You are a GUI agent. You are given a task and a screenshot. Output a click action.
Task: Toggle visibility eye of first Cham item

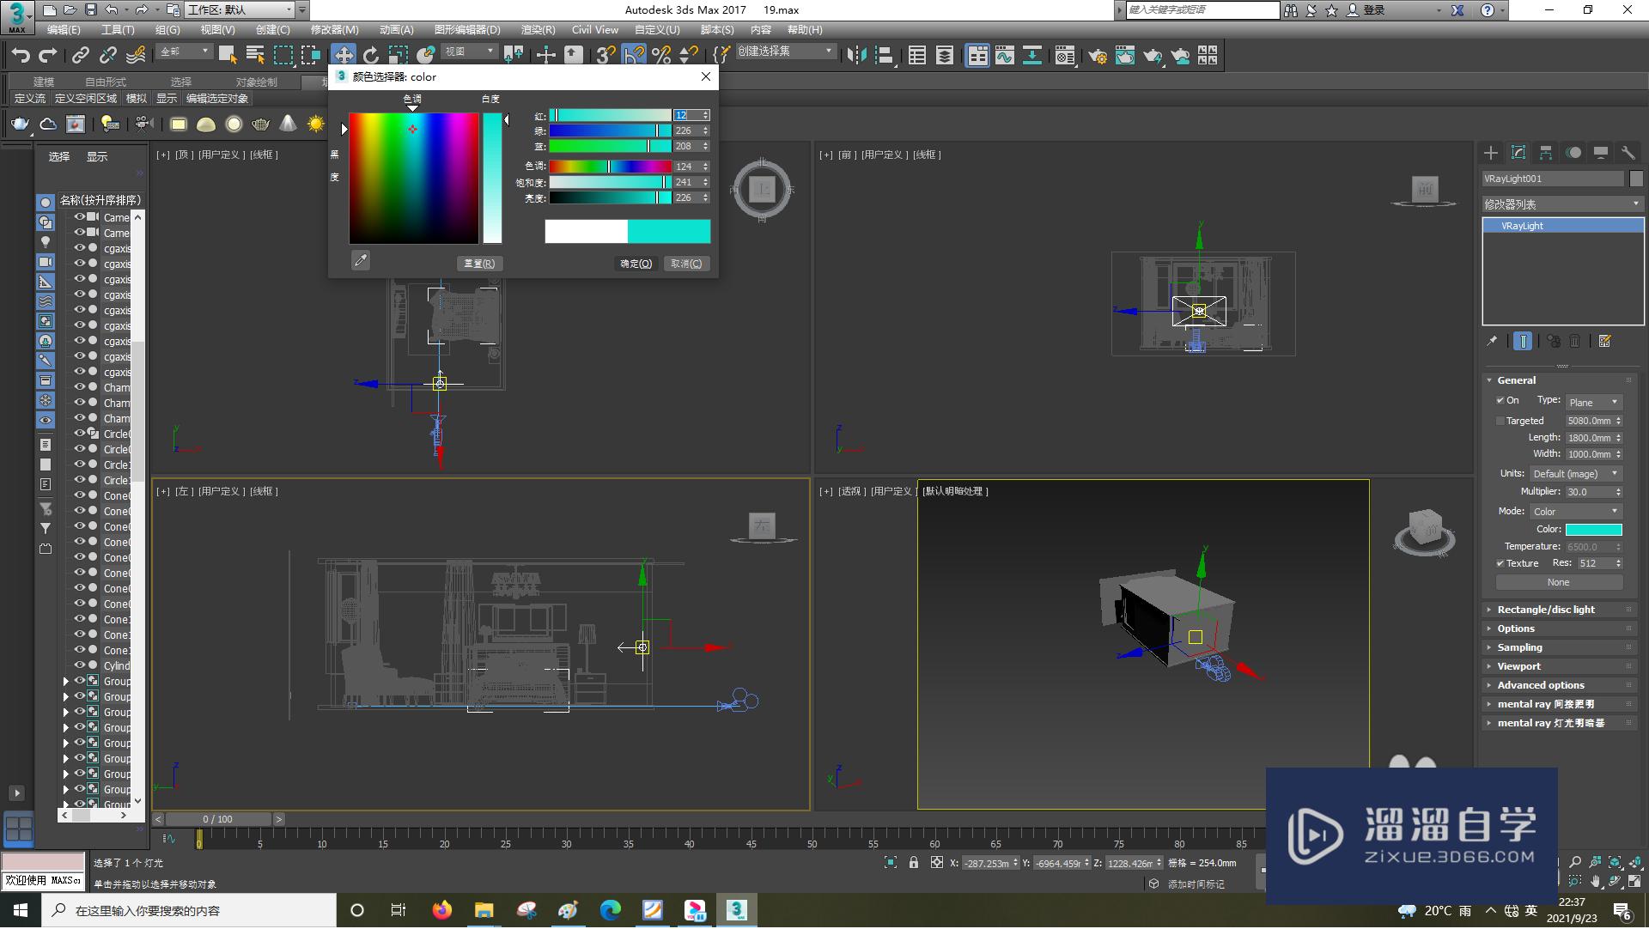(x=80, y=387)
